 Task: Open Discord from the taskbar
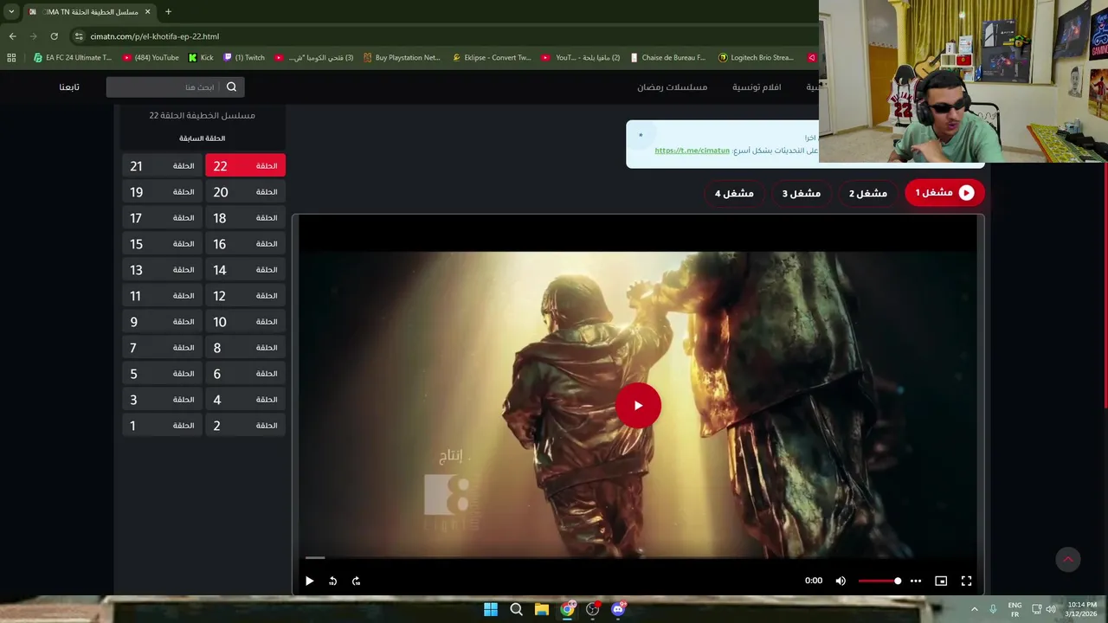coord(618,609)
